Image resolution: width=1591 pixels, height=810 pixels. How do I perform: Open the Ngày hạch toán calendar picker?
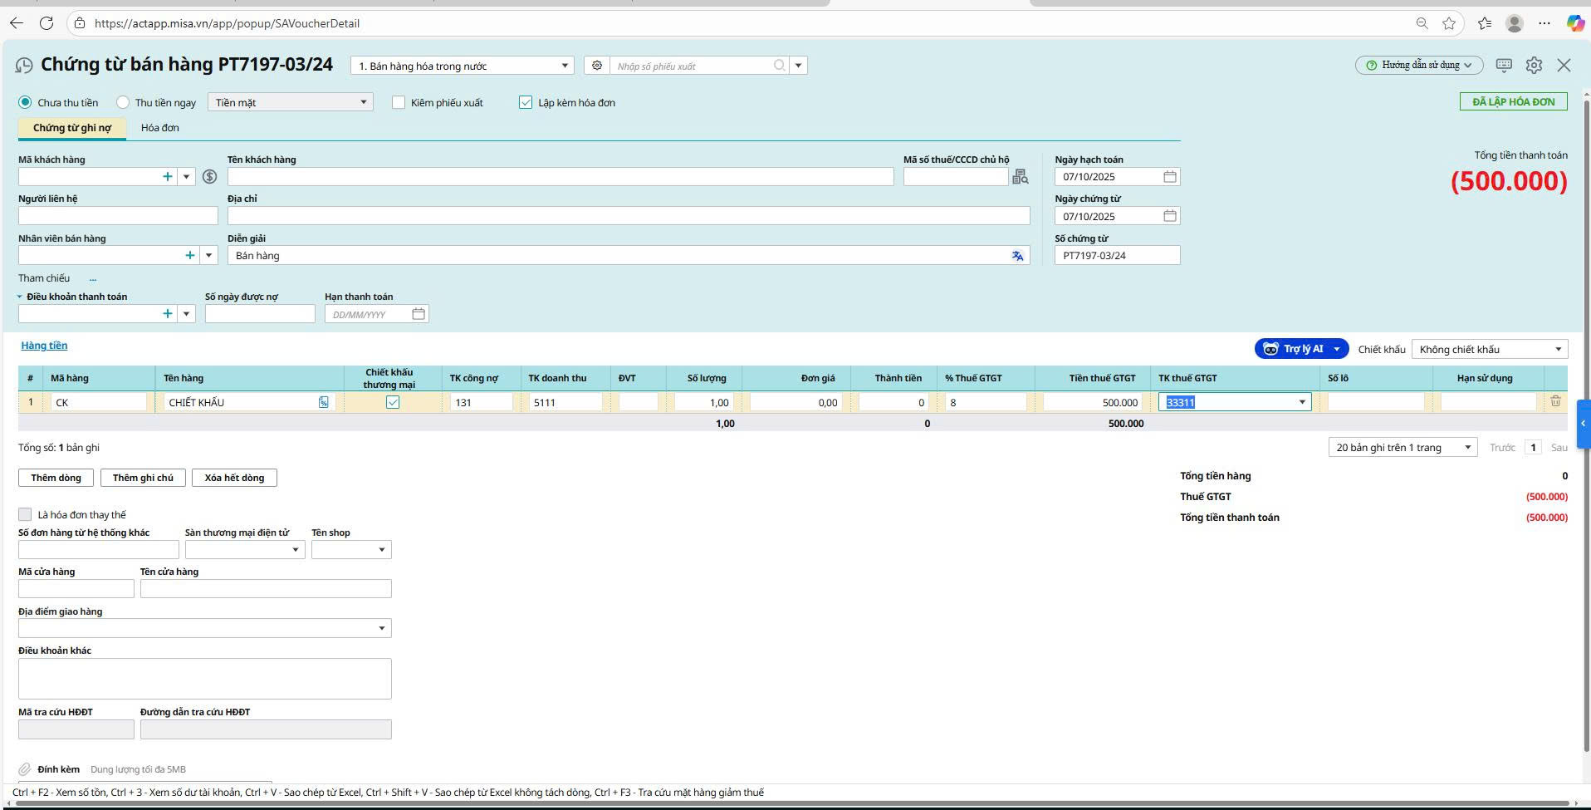tap(1169, 177)
